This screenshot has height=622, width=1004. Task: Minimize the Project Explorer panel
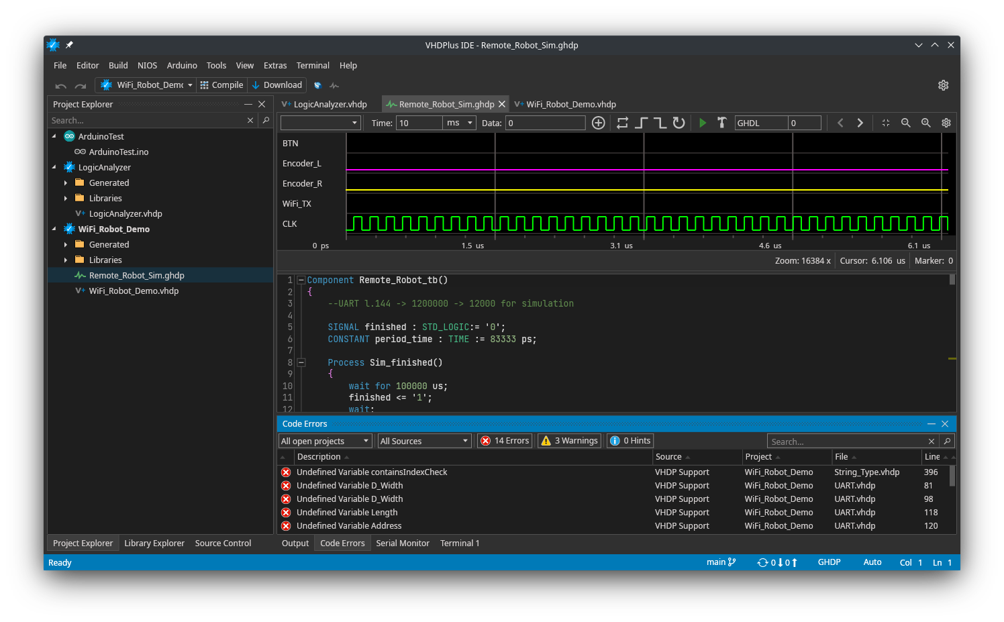248,104
